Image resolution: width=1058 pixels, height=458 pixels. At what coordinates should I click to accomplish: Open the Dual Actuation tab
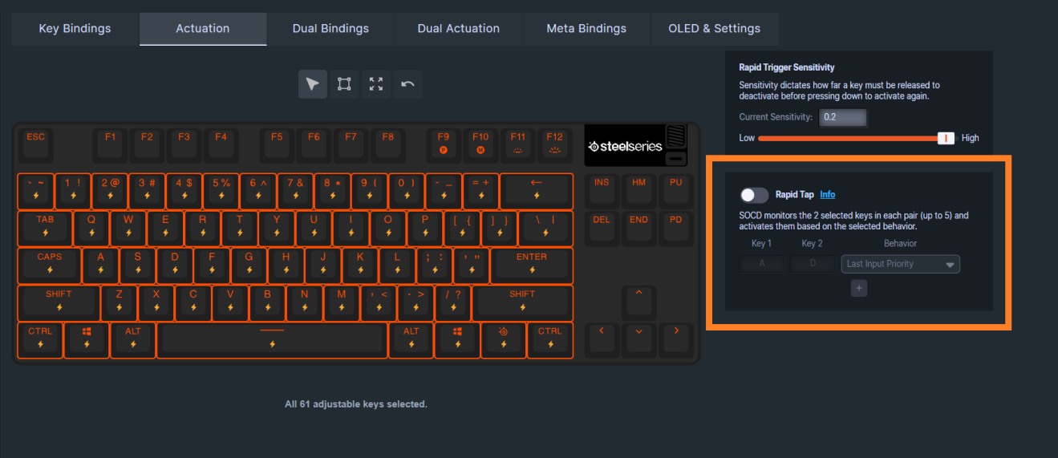pos(458,29)
